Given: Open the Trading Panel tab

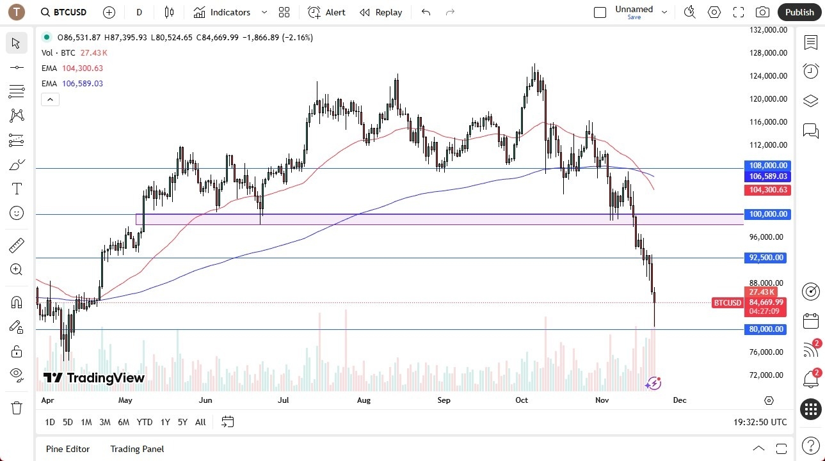Looking at the screenshot, I should [136, 449].
